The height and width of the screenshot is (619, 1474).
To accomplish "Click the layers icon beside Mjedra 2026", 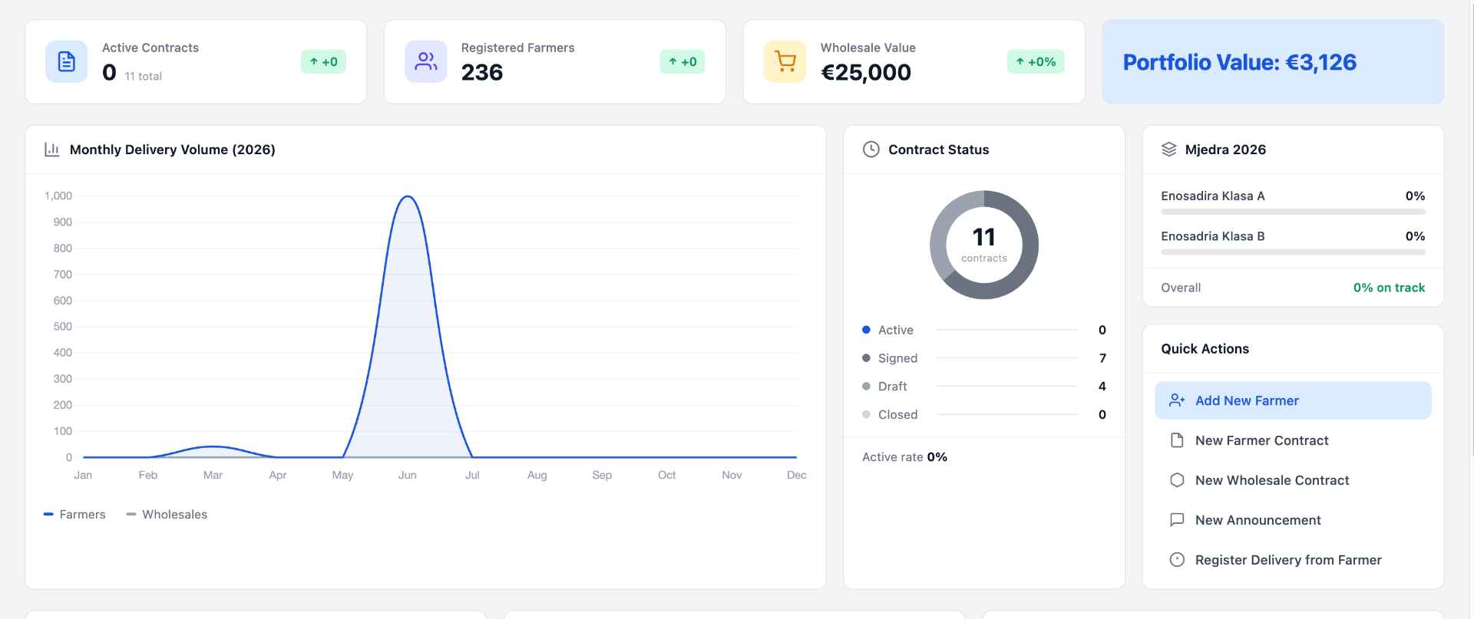I will pos(1168,150).
